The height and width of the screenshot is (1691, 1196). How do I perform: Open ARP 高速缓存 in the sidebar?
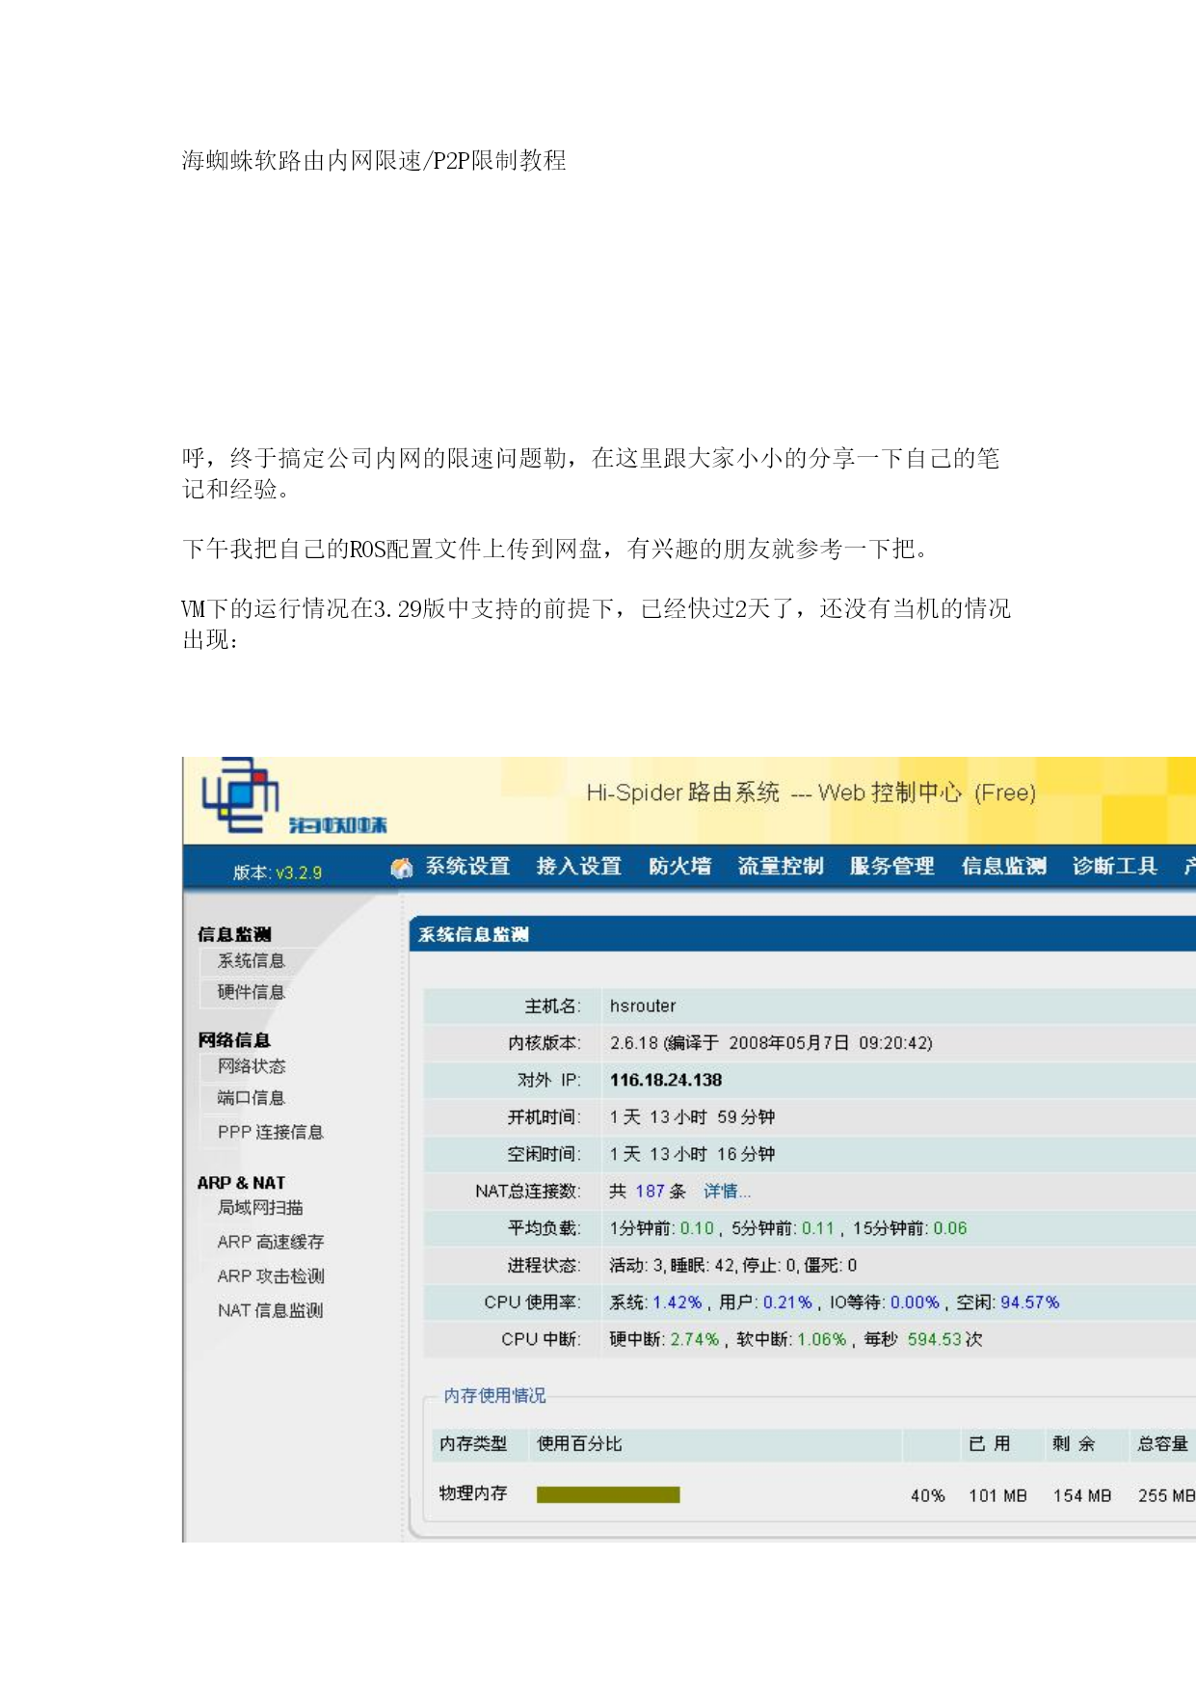pos(271,1242)
